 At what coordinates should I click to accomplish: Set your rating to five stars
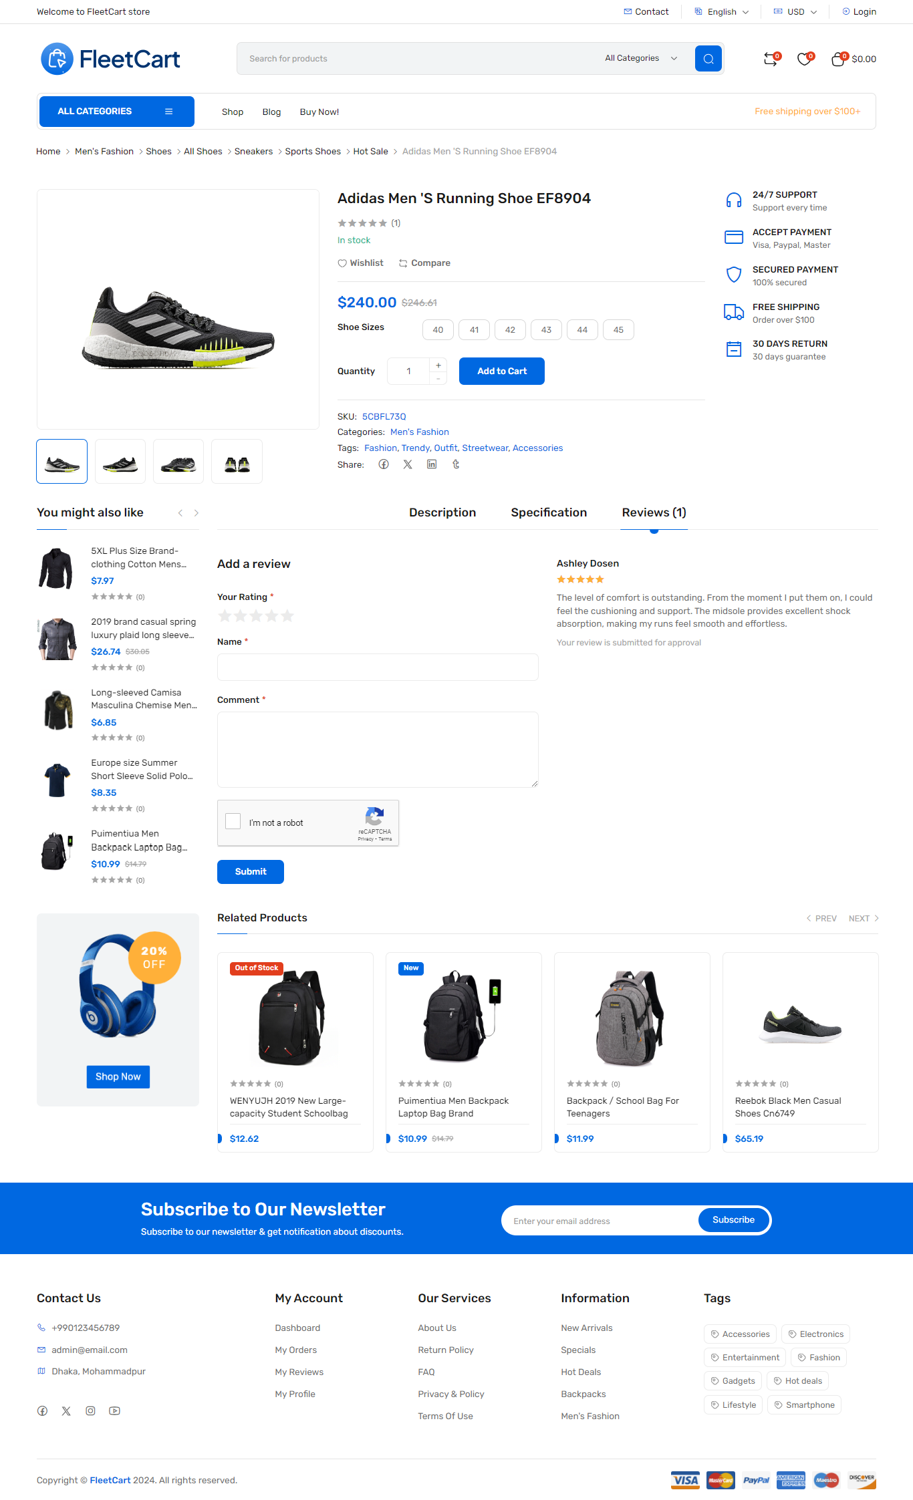[287, 616]
